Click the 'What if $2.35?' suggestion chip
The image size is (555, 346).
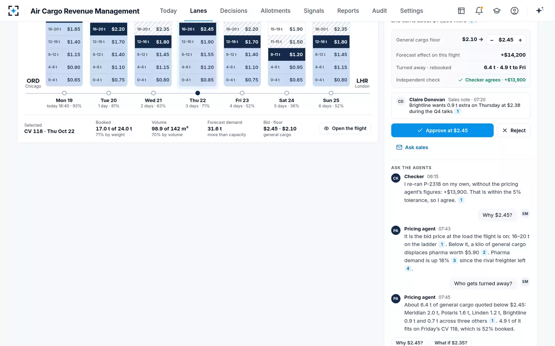(x=451, y=343)
